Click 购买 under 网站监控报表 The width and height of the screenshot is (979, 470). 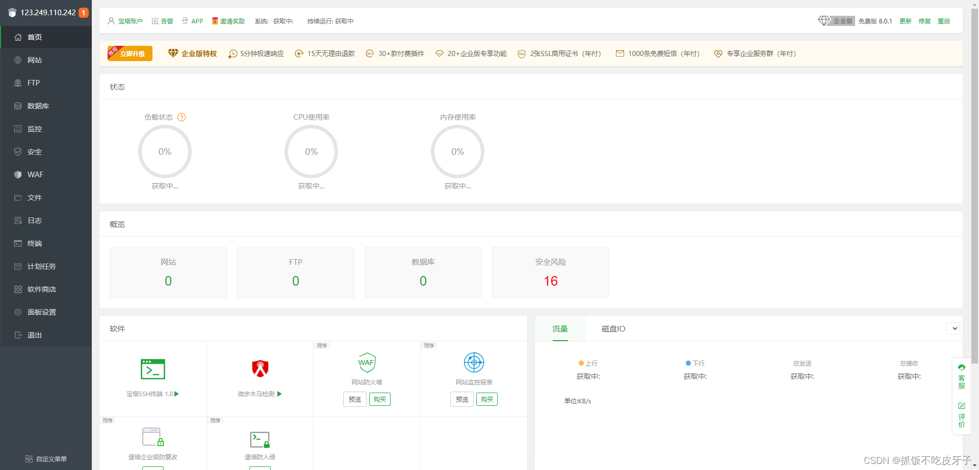(487, 399)
